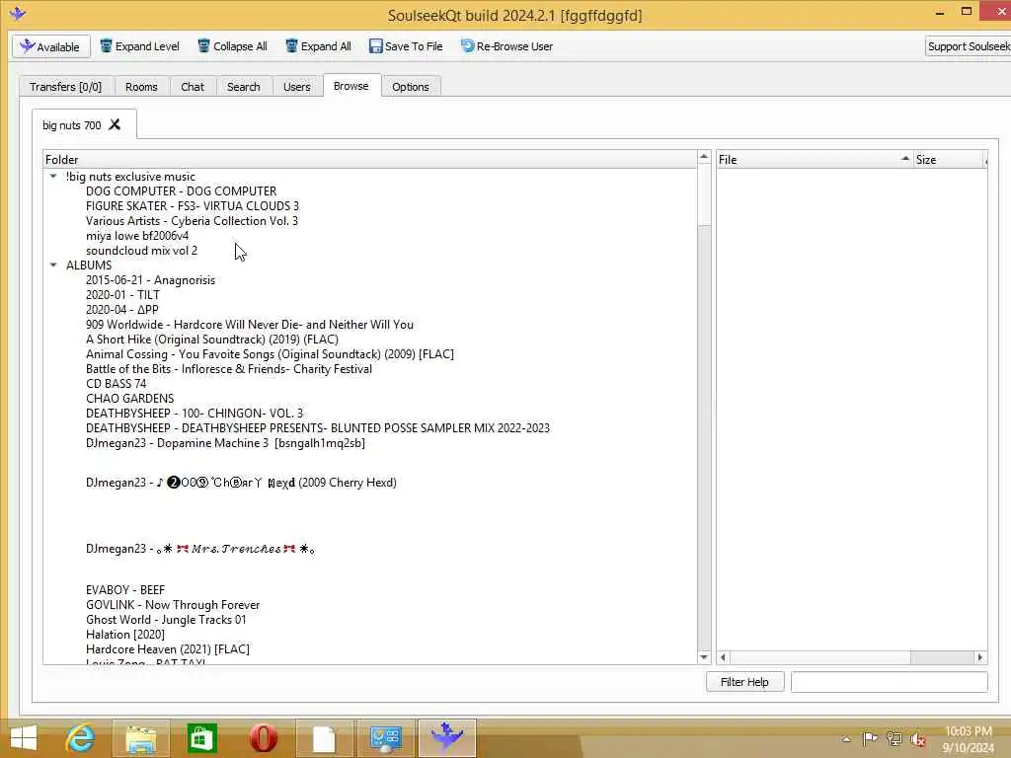Select folder 2015-06-21 - Anagnorisis

(150, 279)
